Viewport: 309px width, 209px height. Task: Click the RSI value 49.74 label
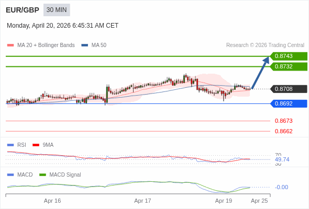[x=282, y=159]
